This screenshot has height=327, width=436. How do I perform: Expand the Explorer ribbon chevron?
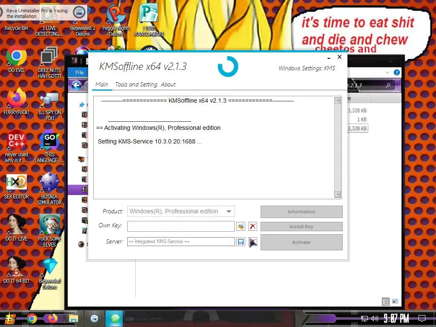pos(387,72)
